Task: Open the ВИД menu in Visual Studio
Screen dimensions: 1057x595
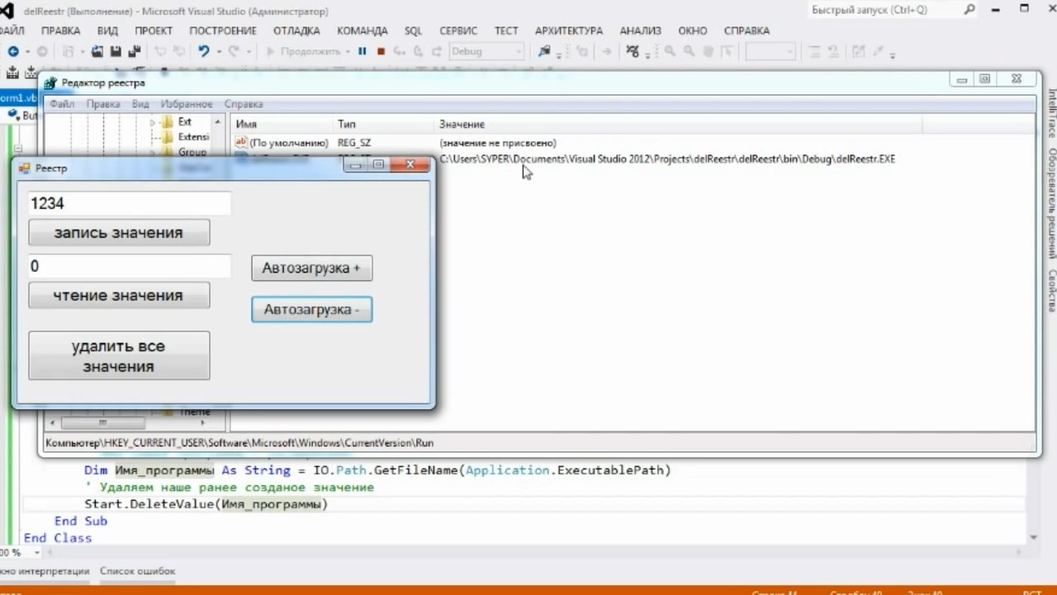Action: pyautogui.click(x=107, y=31)
